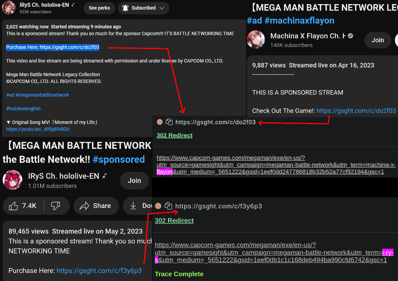Open capcom-games link with i-ry-s term
Screen dimensions: 398x281
(x=274, y=252)
